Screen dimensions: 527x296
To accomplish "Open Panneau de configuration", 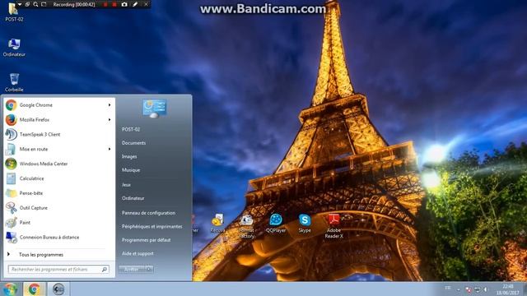I will [148, 213].
